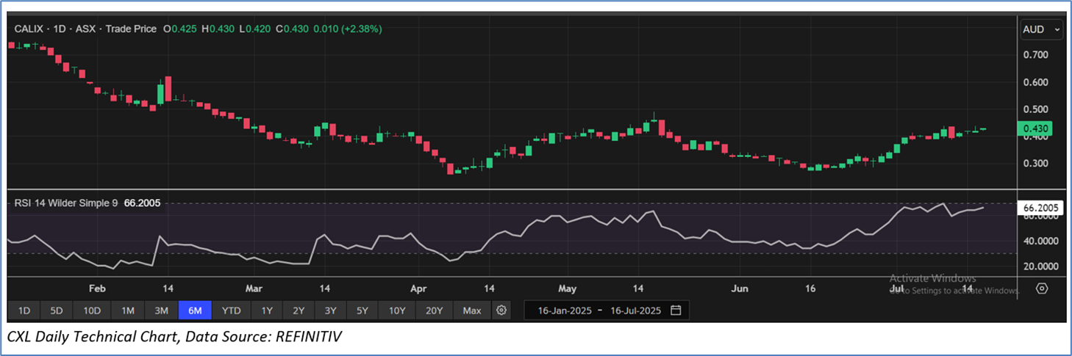This screenshot has height=356, width=1072.
Task: Switch to the 1M time range
Action: tap(127, 310)
